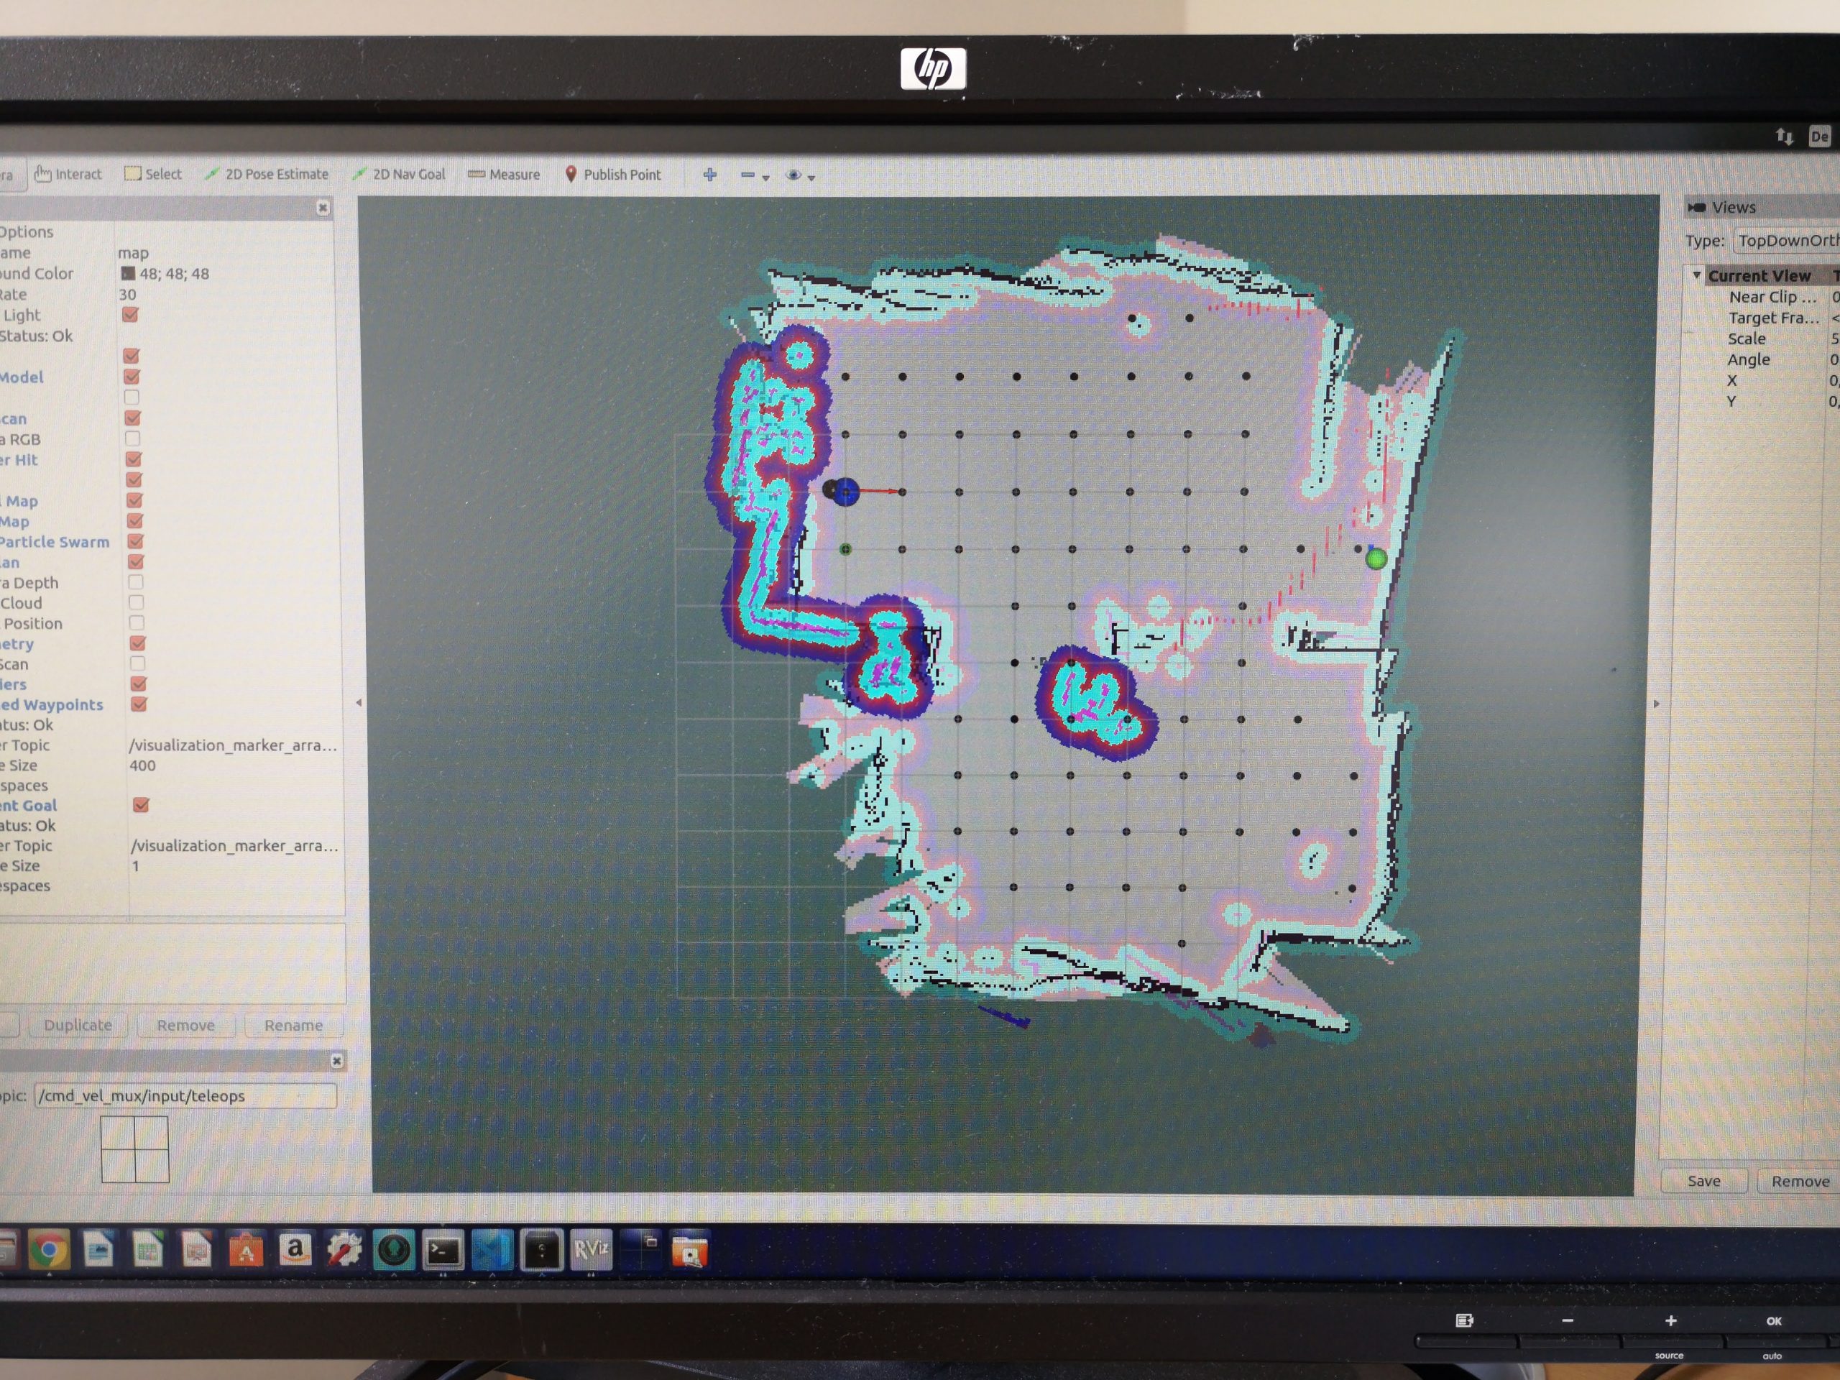Screen dimensions: 1840x1380
Task: Choose the Select tool in the toolbar
Action: point(153,174)
